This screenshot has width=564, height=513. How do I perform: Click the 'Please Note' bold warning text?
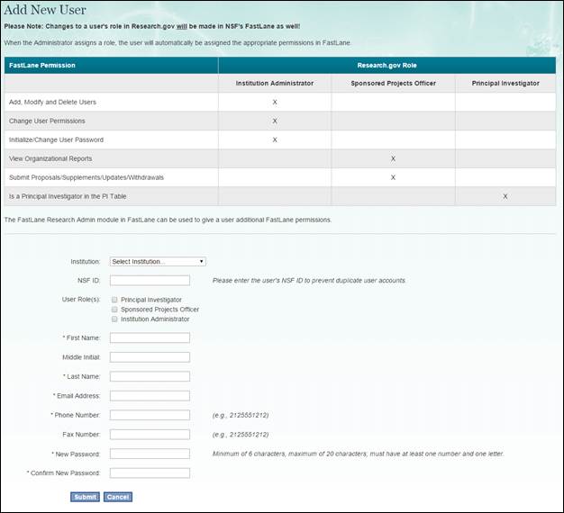point(152,26)
